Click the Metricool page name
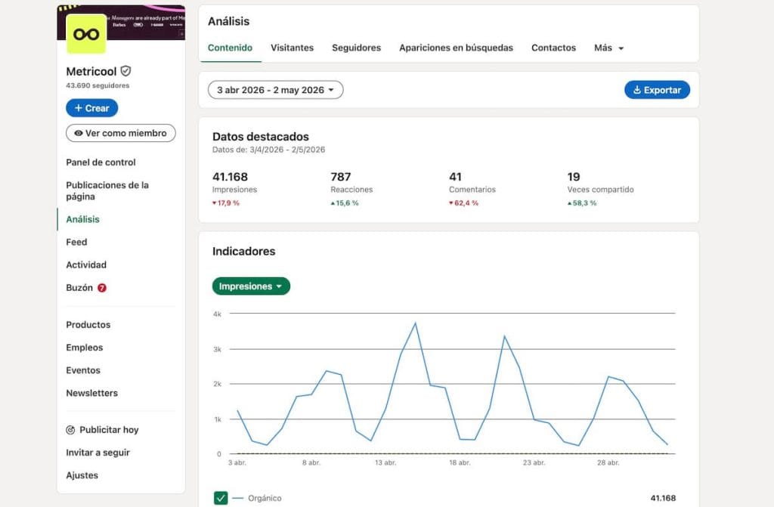The image size is (774, 507). [x=91, y=72]
